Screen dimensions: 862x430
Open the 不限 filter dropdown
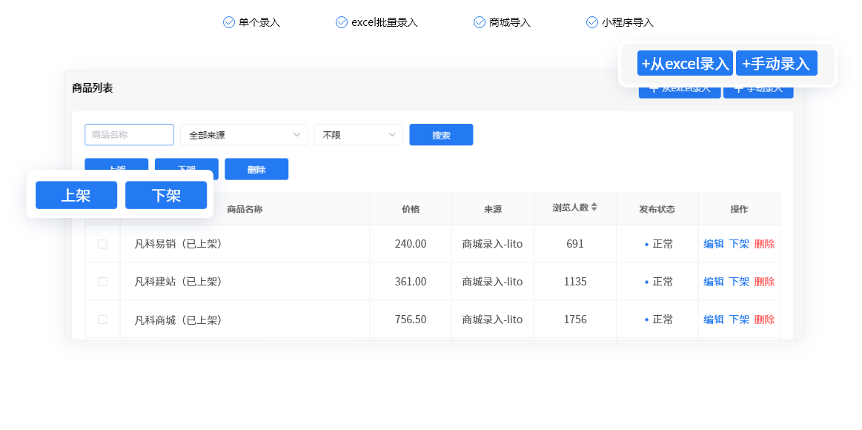(358, 134)
